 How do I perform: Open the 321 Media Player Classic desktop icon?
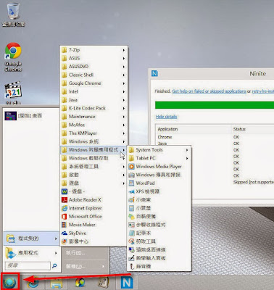click(x=13, y=93)
